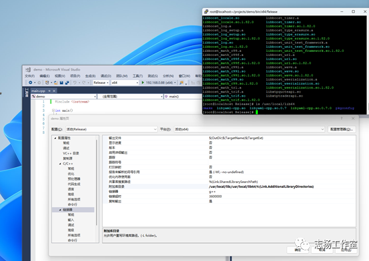This screenshot has width=369, height=261.
Task: Click the /usr/local/lib additional library value
Action: pos(261,186)
